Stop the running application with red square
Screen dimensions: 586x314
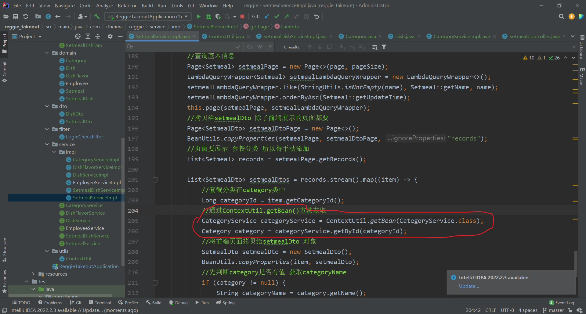pyautogui.click(x=242, y=16)
